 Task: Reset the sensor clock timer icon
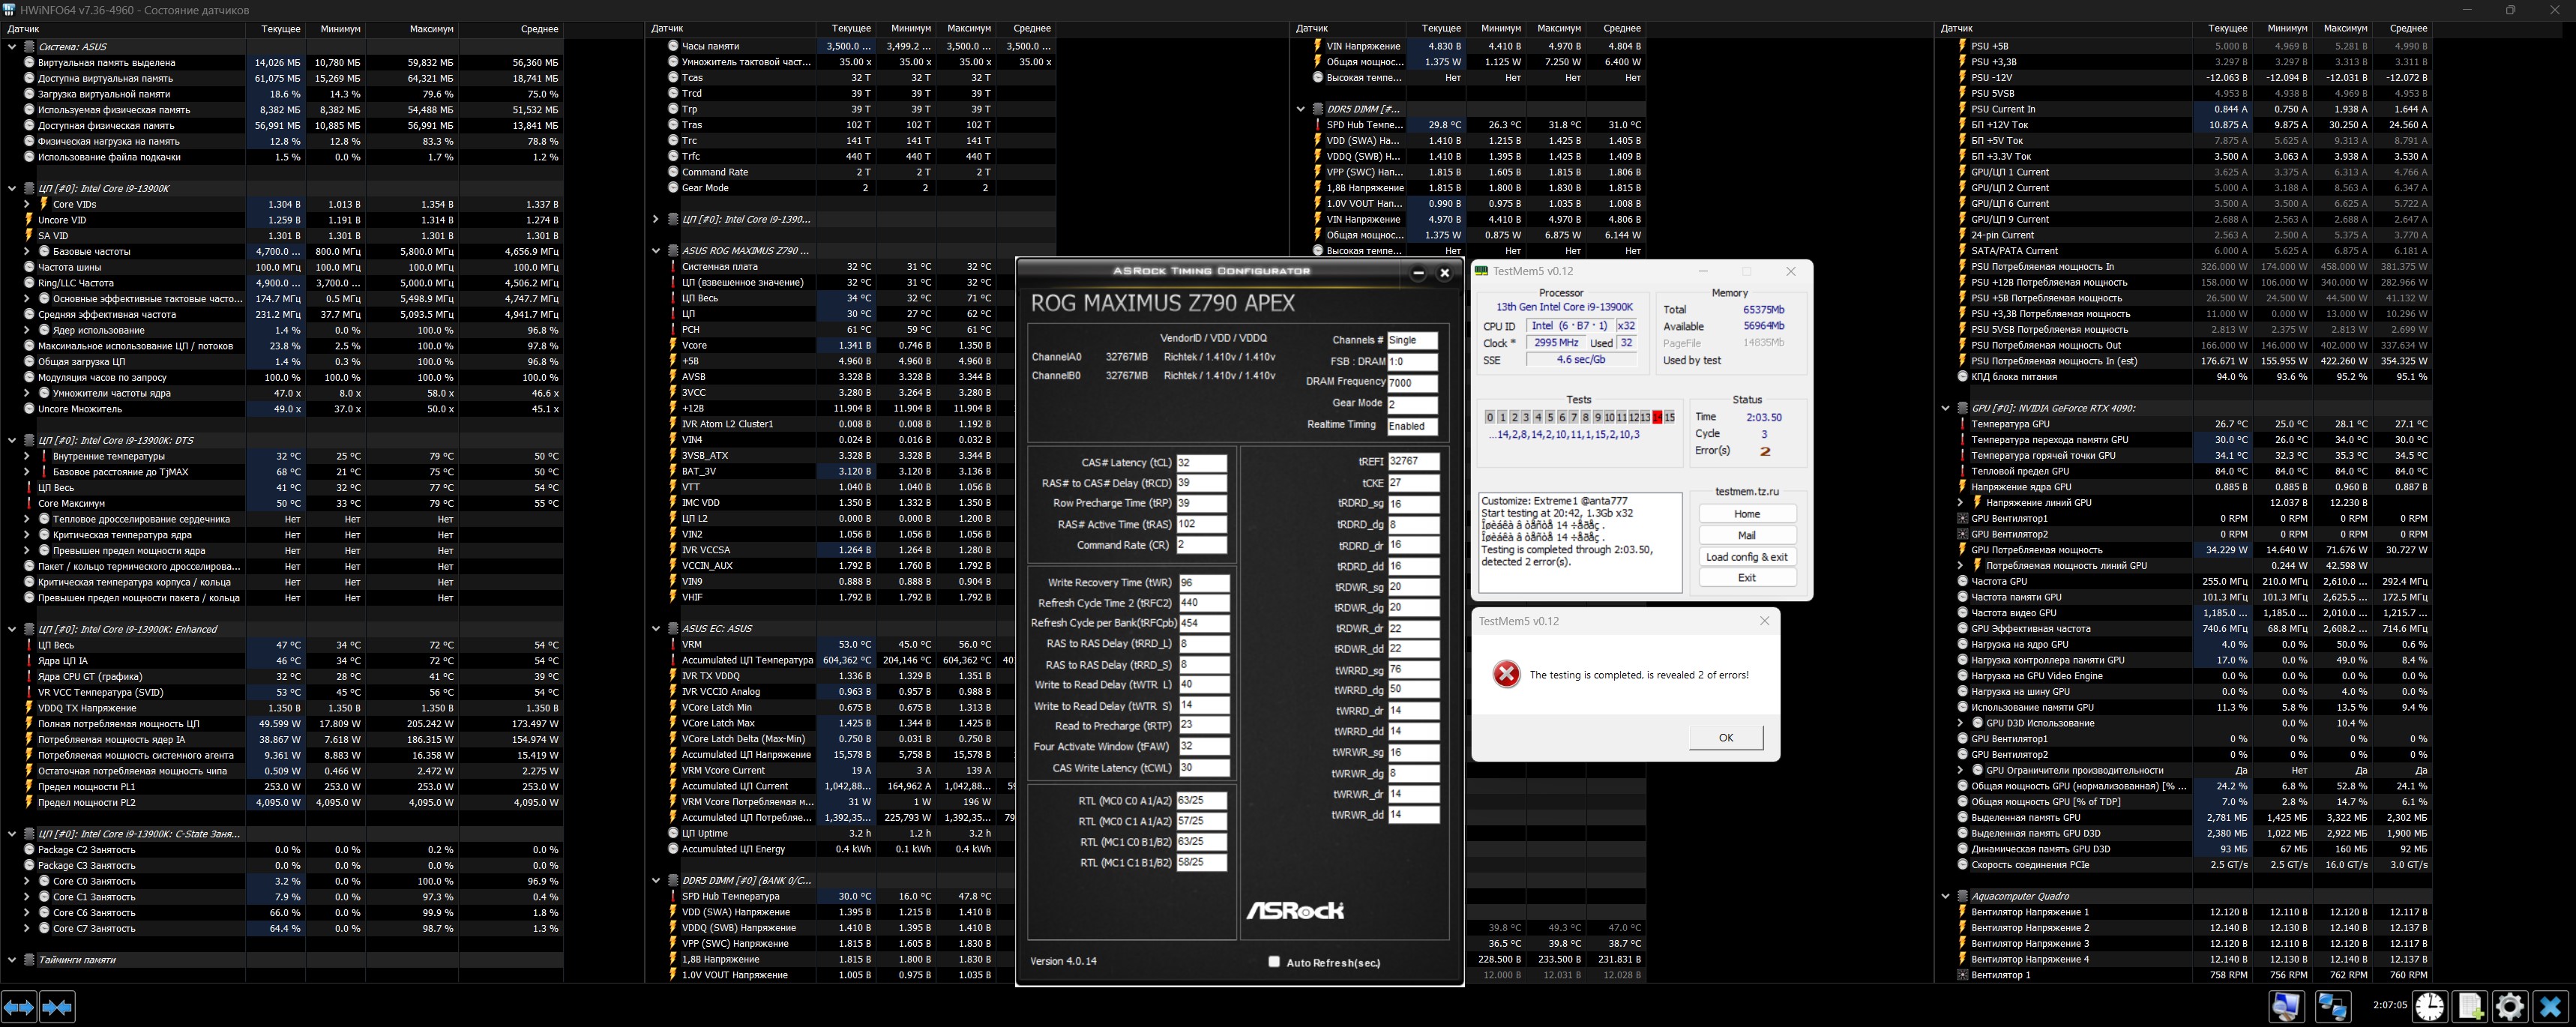coord(2429,1006)
